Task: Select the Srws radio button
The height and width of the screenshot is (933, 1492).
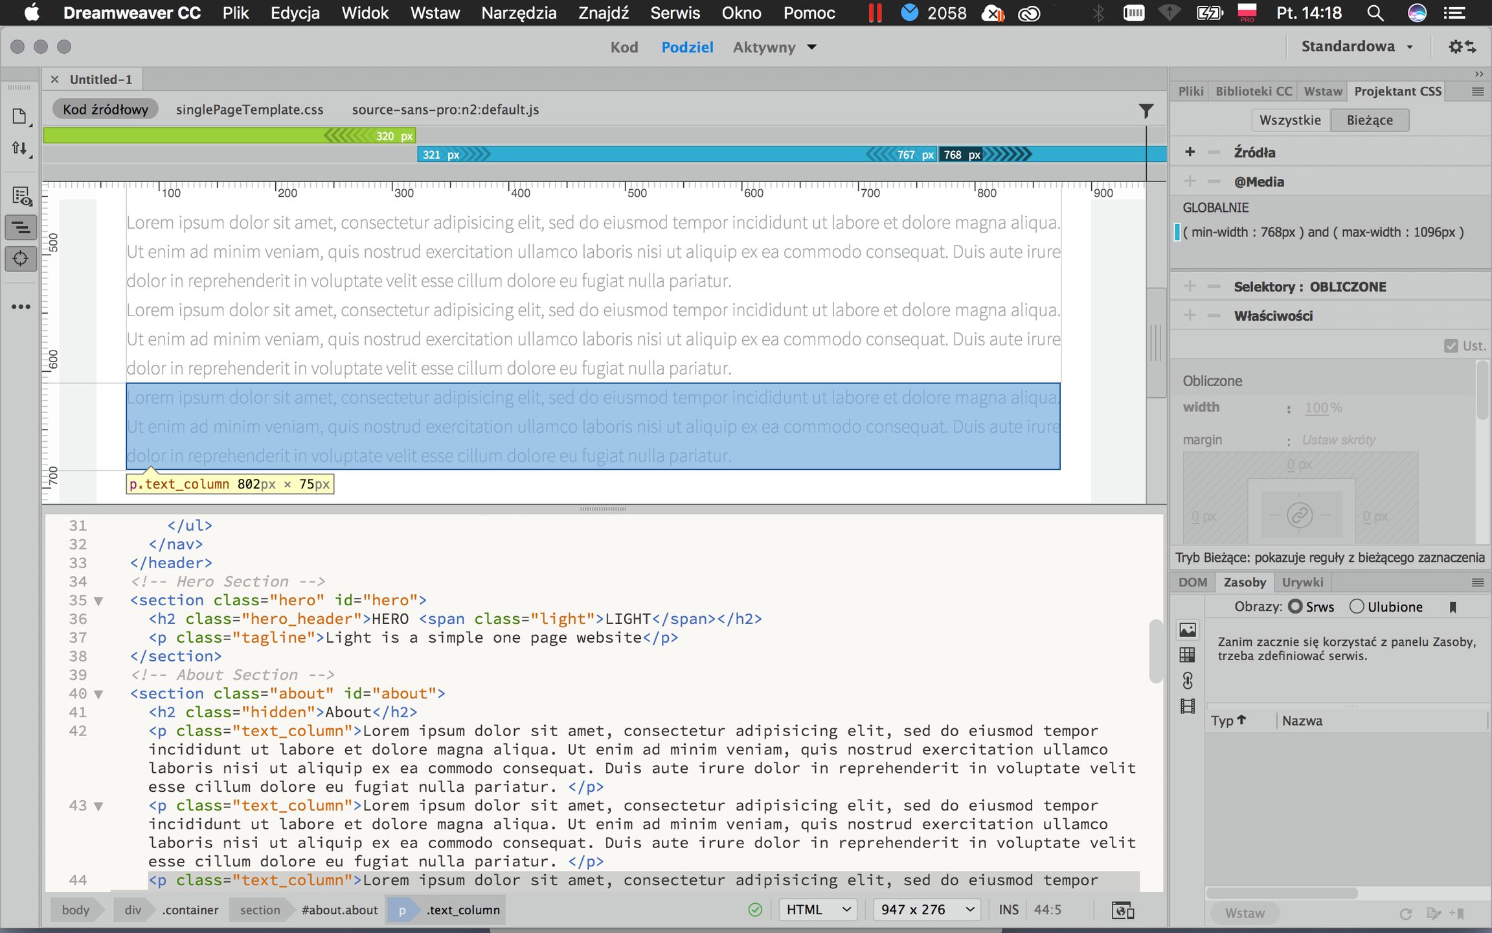Action: click(1295, 606)
